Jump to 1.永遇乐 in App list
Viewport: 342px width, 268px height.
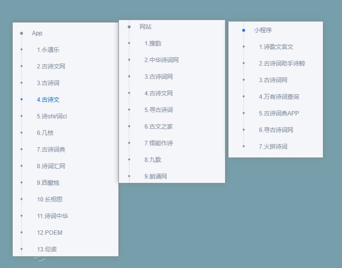pyautogui.click(x=48, y=50)
